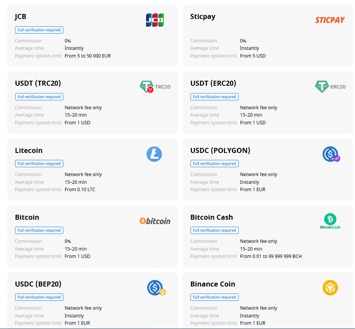Screen dimensions: 355x329
Task: Click the Litecoin logo icon
Action: point(154,154)
